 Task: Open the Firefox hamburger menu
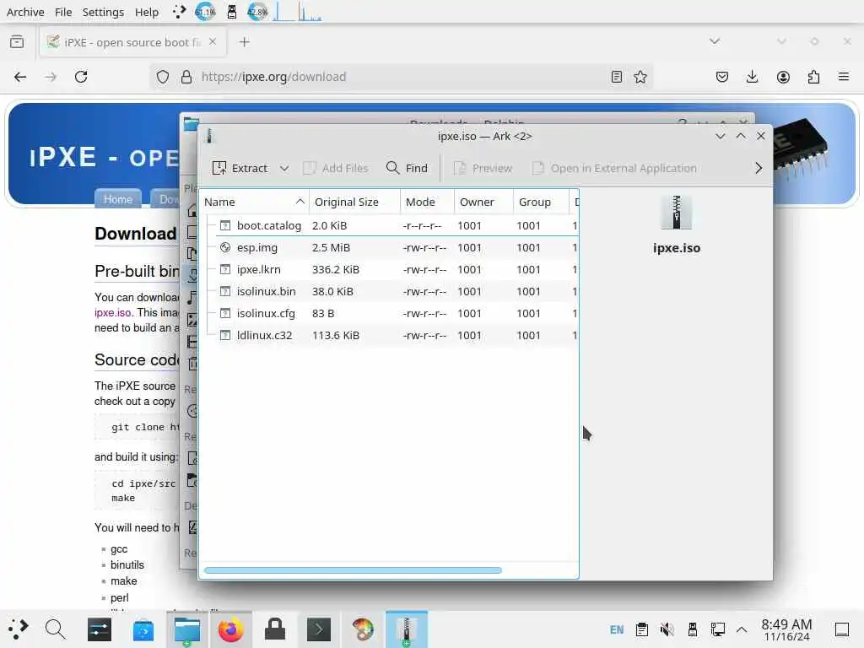(x=844, y=77)
